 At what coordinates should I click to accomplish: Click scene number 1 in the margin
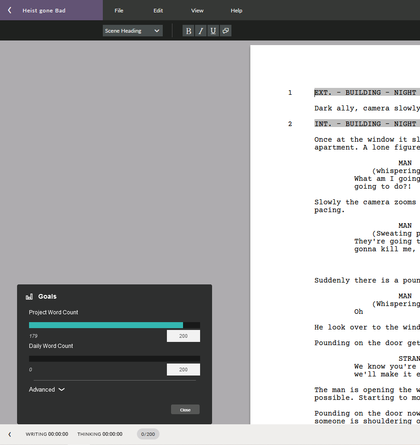290,92
